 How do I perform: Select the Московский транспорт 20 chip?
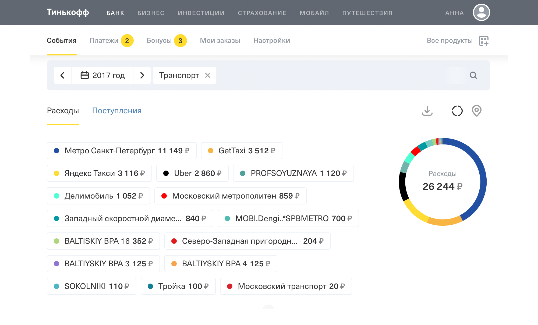coord(286,286)
